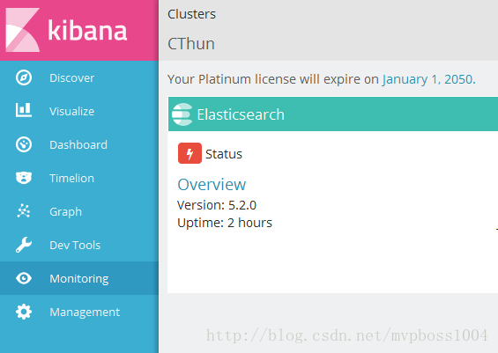
Task: Switch to the Visualize menu label
Action: pyautogui.click(x=71, y=111)
